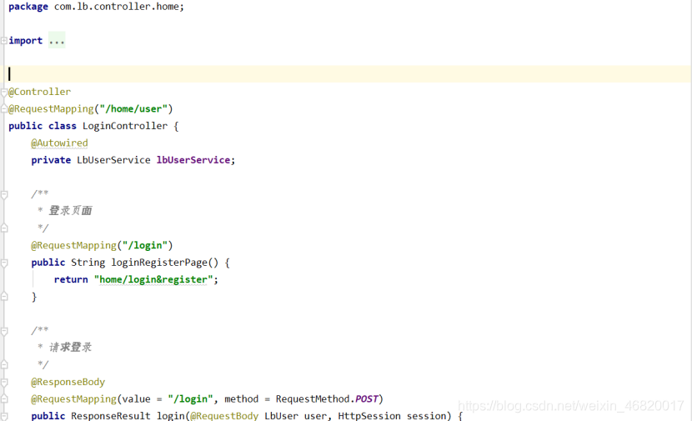The width and height of the screenshot is (692, 421).
Task: Collapse annotations fold at @Controller line
Action: pyautogui.click(x=4, y=93)
